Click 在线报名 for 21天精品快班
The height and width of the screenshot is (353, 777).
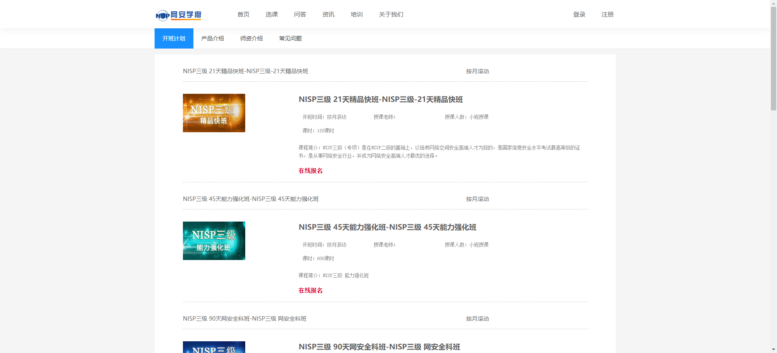(310, 171)
